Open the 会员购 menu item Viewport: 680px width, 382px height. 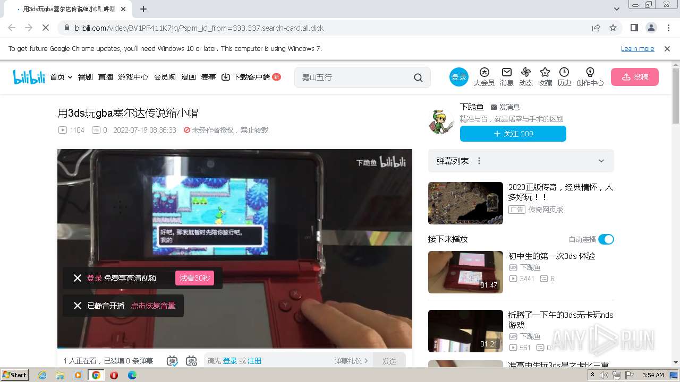[x=165, y=77]
